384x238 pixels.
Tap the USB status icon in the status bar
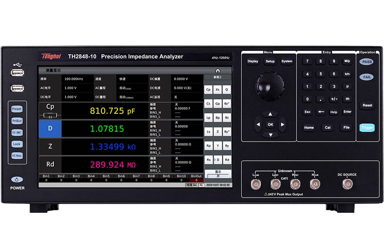(x=201, y=185)
